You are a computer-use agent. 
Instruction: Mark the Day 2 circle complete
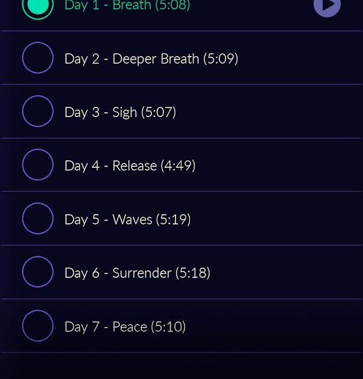coord(37,58)
